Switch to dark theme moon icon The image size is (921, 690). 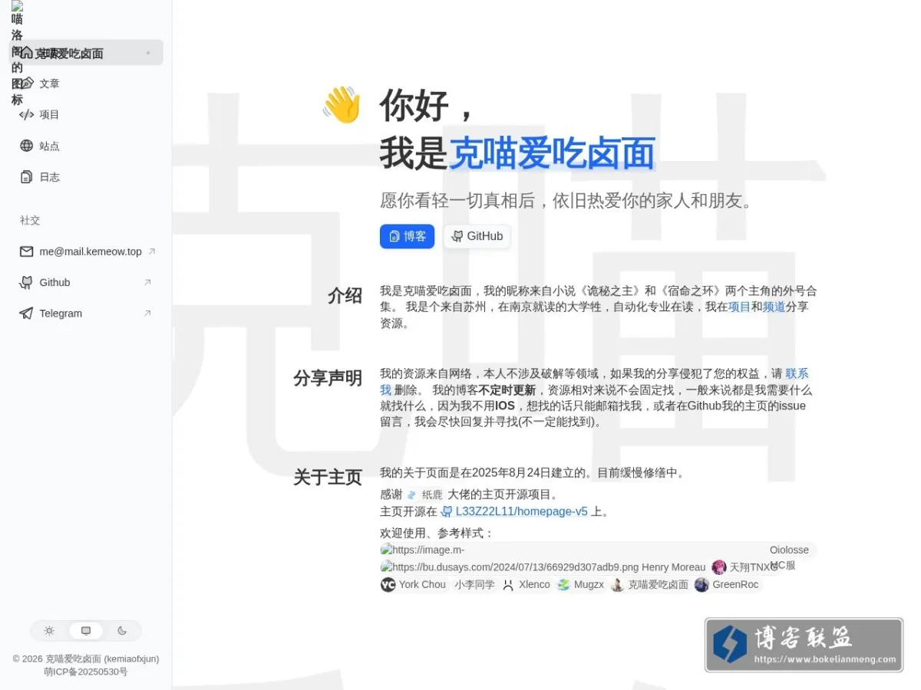coord(122,630)
